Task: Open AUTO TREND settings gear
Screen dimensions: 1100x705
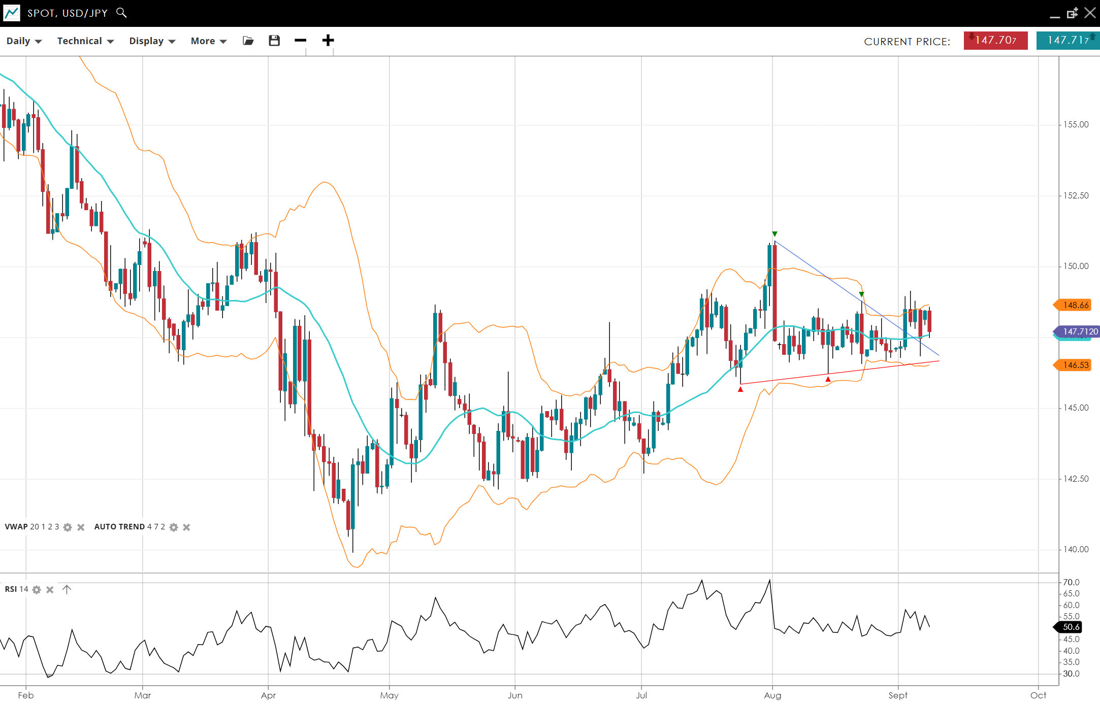Action: pos(174,527)
